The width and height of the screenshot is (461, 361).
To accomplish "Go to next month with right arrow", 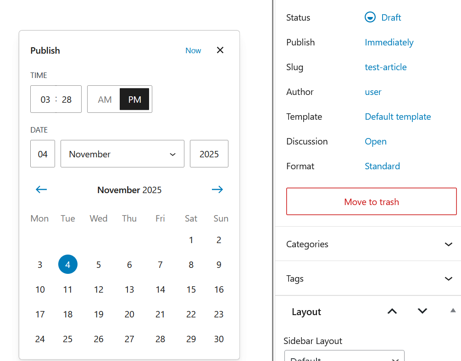I will click(217, 189).
